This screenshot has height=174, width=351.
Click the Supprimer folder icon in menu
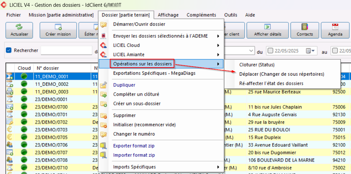point(104,116)
